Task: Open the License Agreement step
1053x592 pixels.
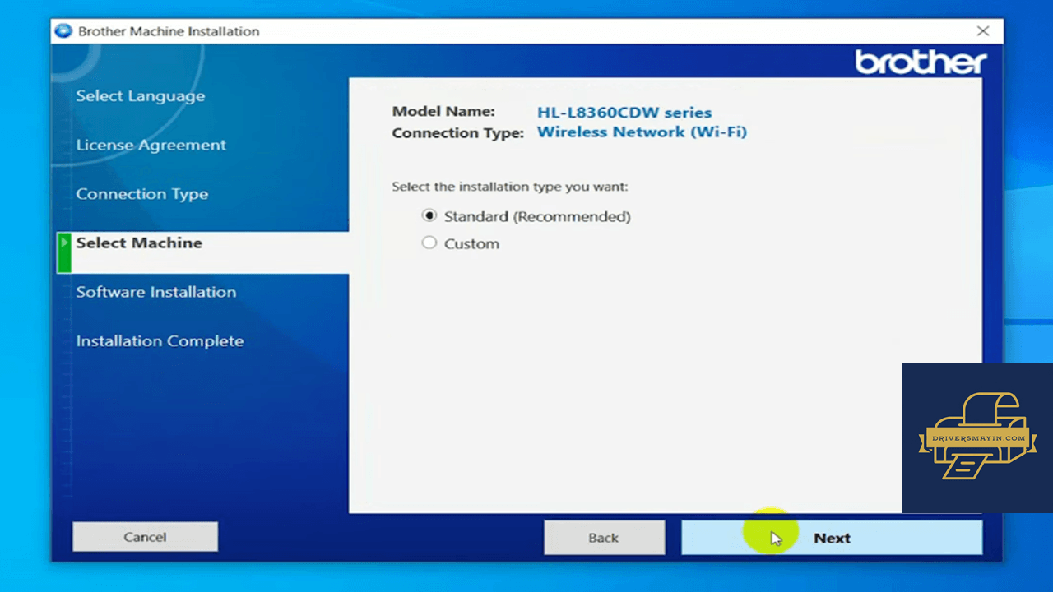Action: tap(151, 145)
